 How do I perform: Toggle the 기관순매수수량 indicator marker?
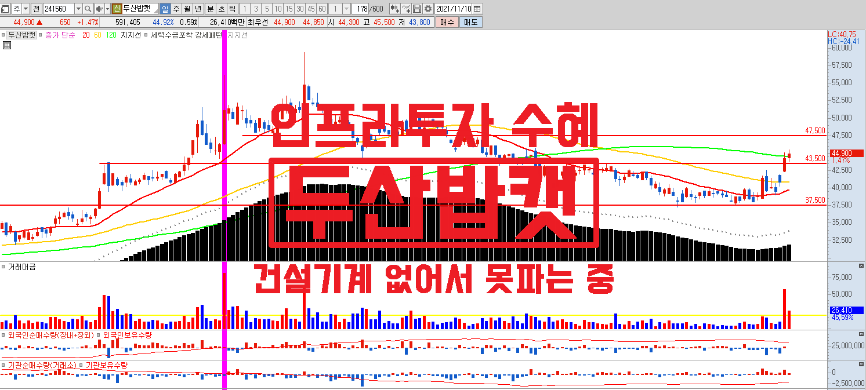coord(3,366)
